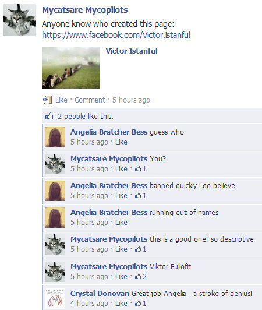Click thumbs-up count on 'banned quickly' comment

point(140,196)
